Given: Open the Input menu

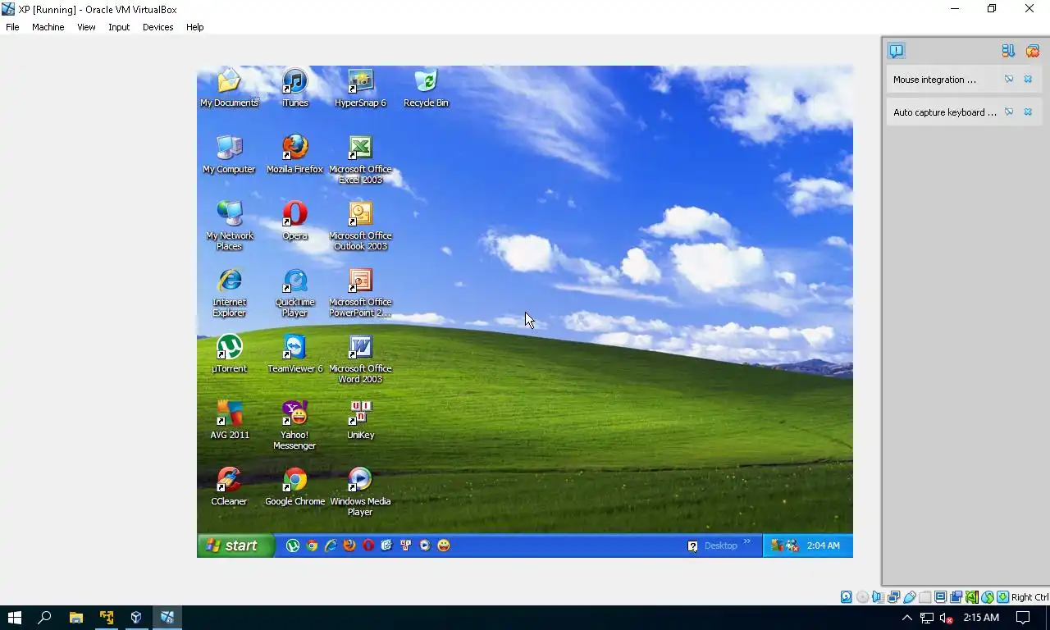Looking at the screenshot, I should 119,27.
